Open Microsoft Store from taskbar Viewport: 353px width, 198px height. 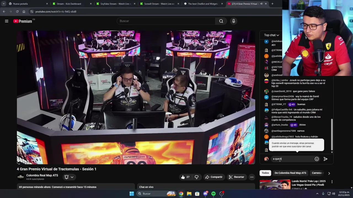(197, 194)
